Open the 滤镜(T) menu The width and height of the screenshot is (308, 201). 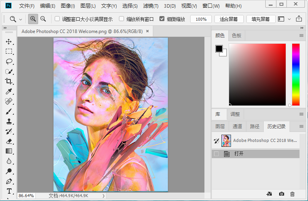click(x=151, y=6)
